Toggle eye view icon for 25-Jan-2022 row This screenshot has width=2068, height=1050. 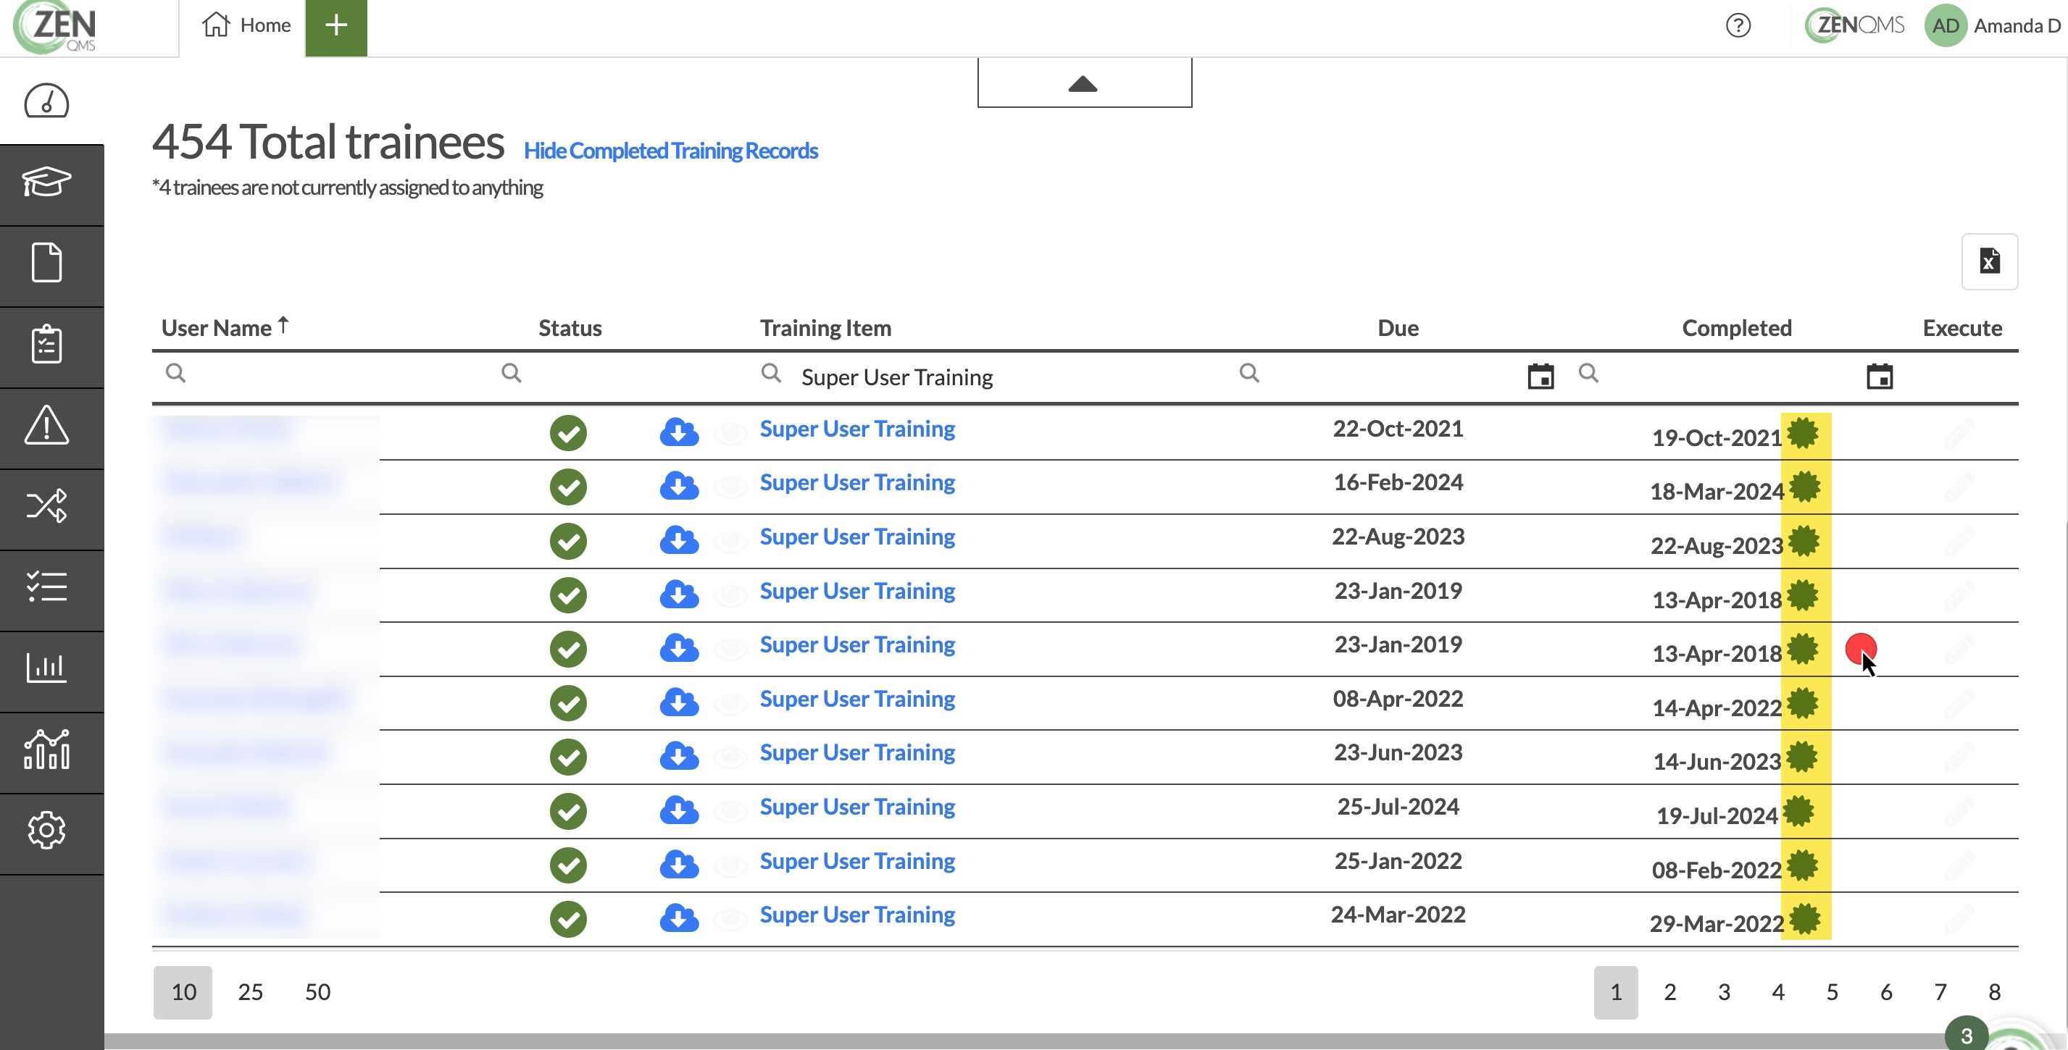(x=730, y=865)
